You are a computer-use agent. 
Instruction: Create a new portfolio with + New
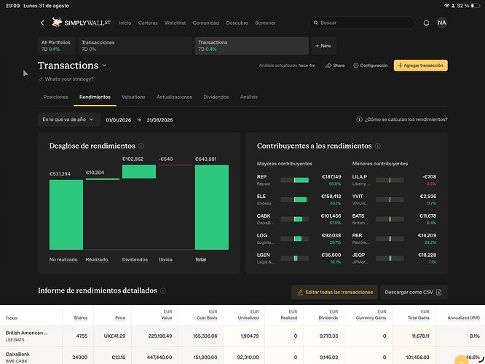(x=323, y=46)
